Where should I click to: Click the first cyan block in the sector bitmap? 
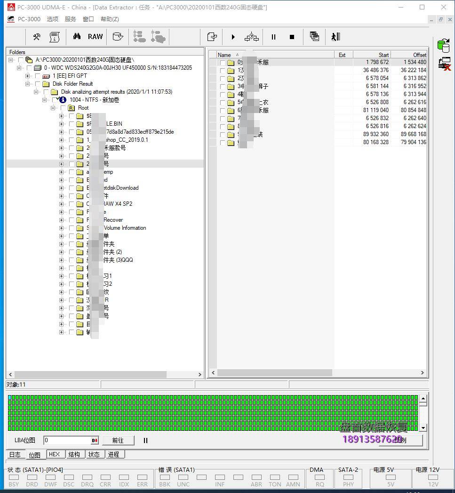(10, 397)
